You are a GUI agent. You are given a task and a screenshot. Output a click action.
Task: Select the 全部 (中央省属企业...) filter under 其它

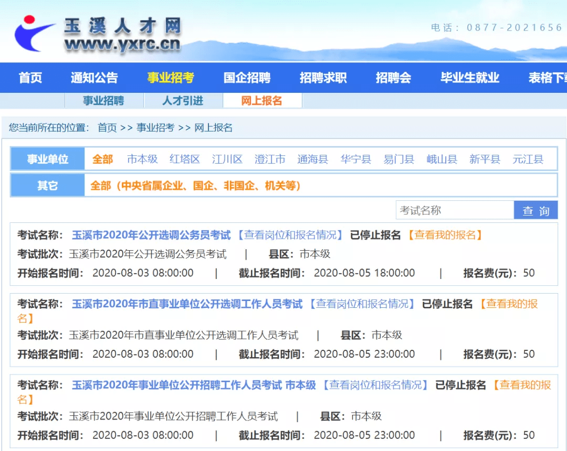click(195, 186)
